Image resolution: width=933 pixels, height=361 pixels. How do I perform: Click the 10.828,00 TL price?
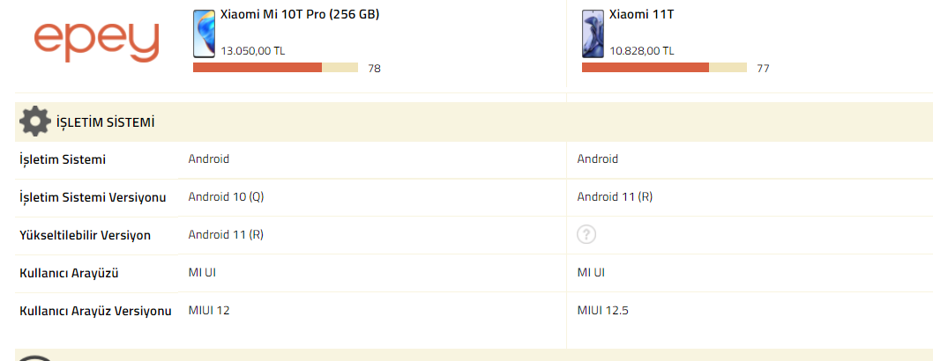(641, 51)
